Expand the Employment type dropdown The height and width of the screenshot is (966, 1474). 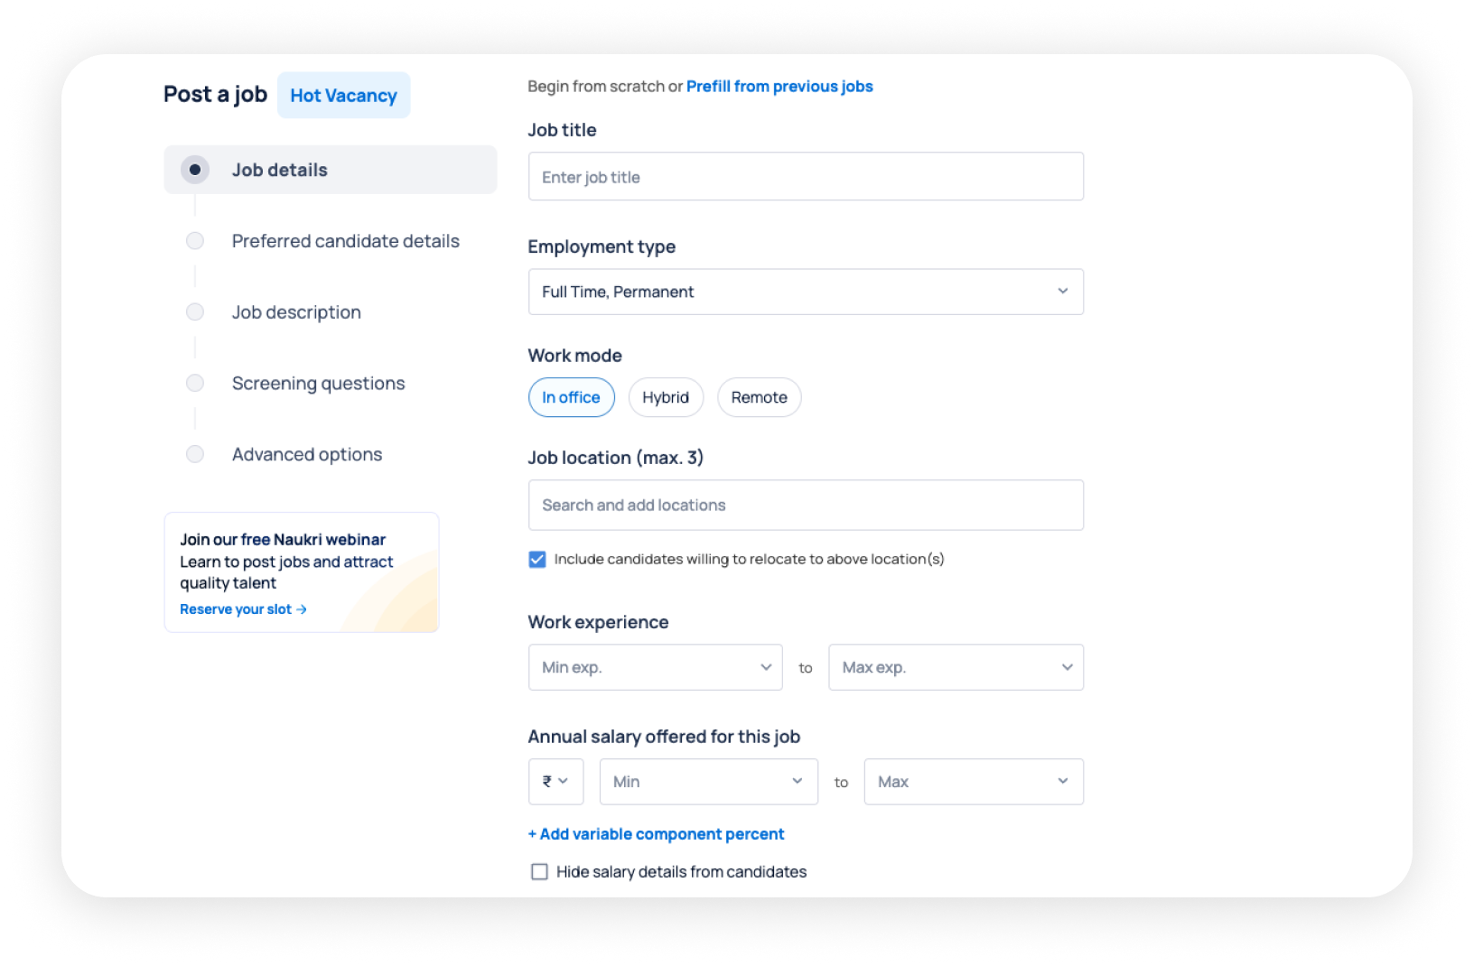click(x=805, y=292)
